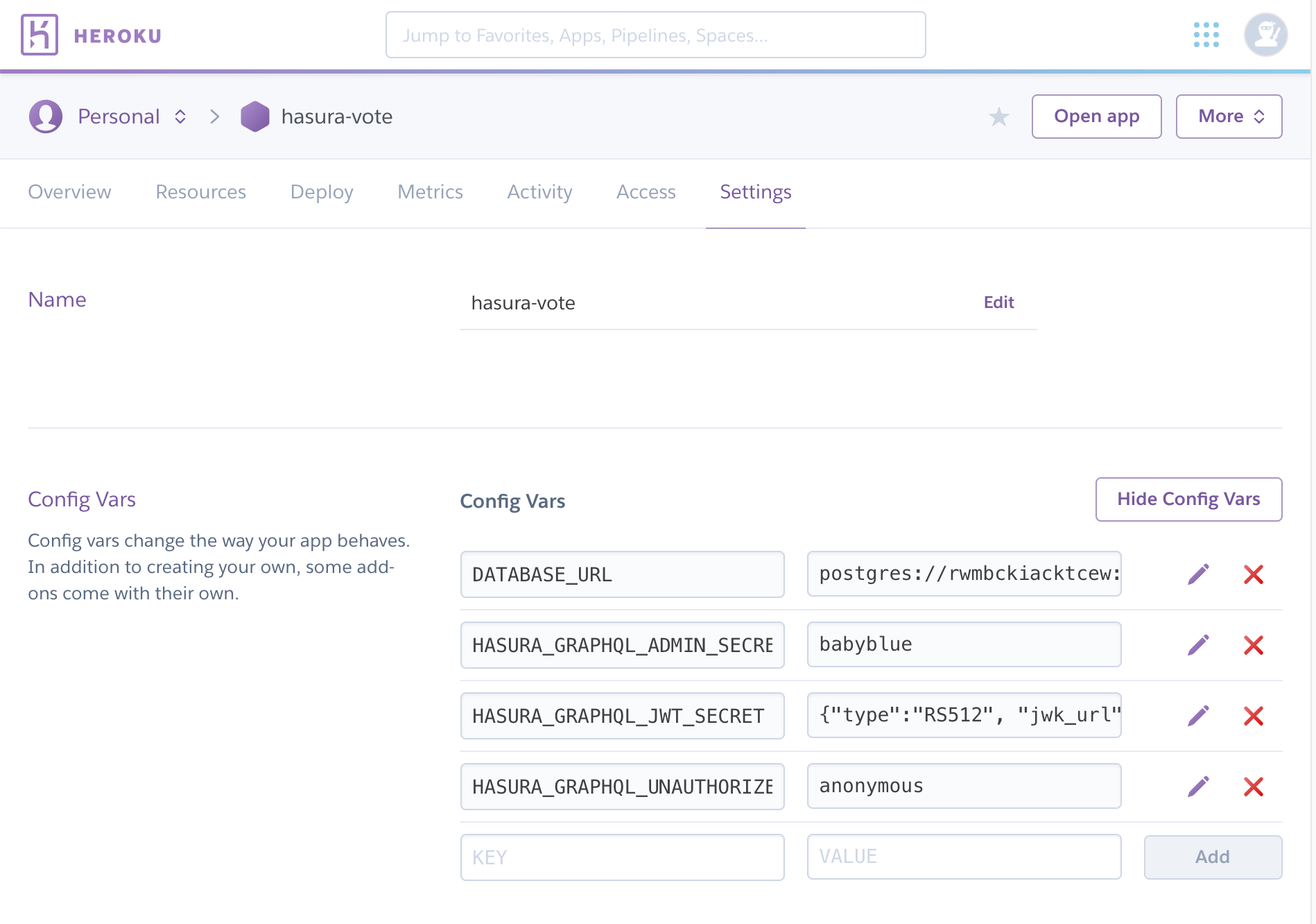Edit the HASURA_GRAPHQL_ADMIN_SECRET pencil icon
Viewport: 1316px width, 924px height.
[x=1198, y=645]
